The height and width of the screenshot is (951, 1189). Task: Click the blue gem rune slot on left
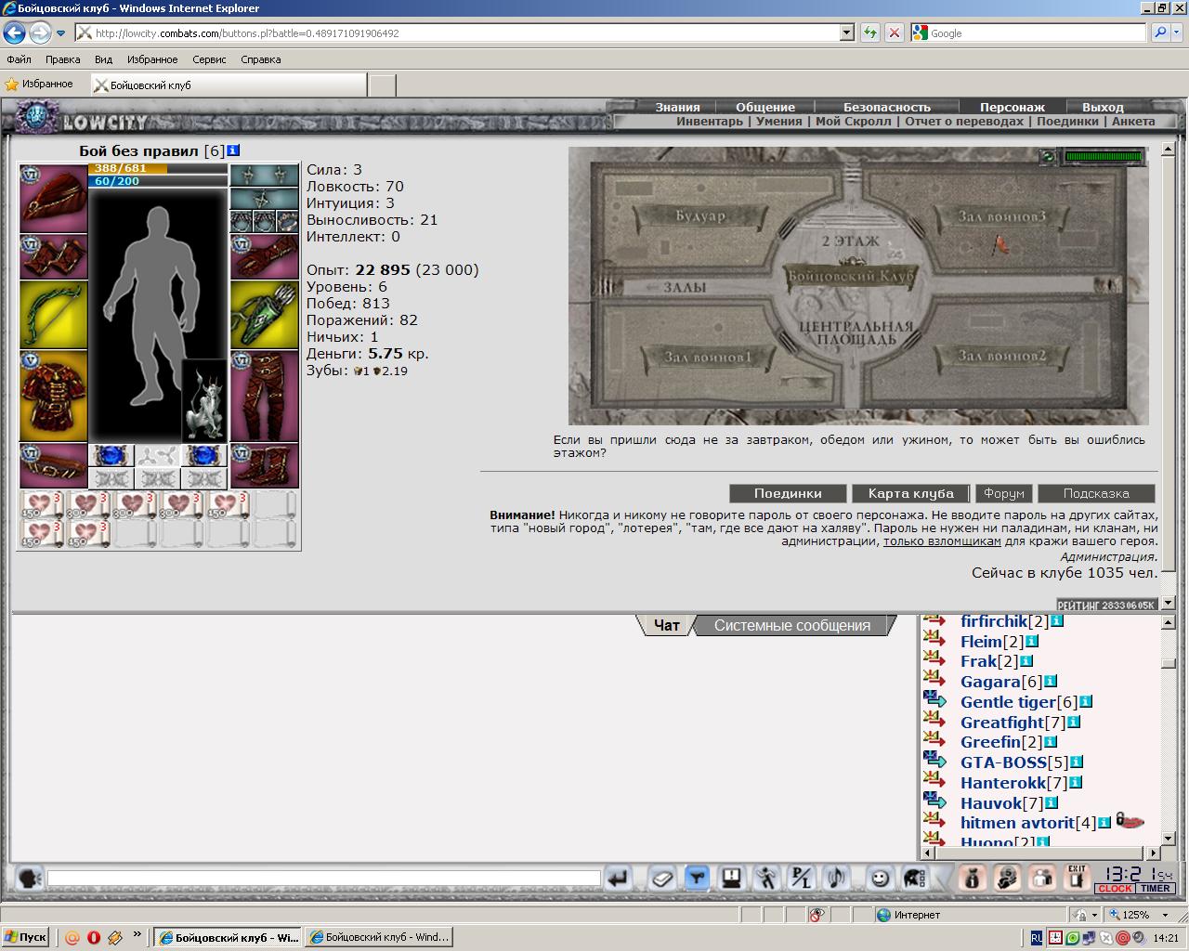tap(111, 455)
